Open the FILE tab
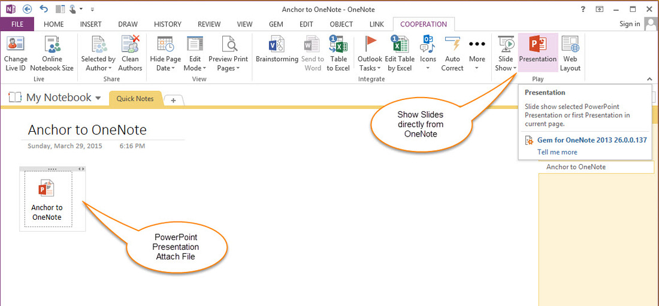Screen dimensions: 659x306 [x=17, y=25]
